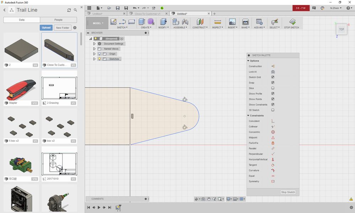Click the Inspect measure icon
355x213 pixels.
point(217,22)
